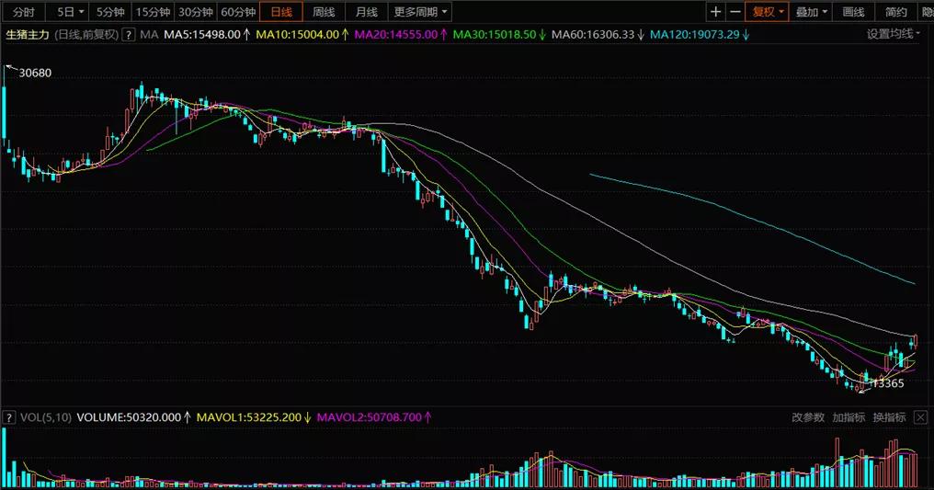Zoom out chart with minus button
Screen dimensions: 934x490
click(735, 11)
